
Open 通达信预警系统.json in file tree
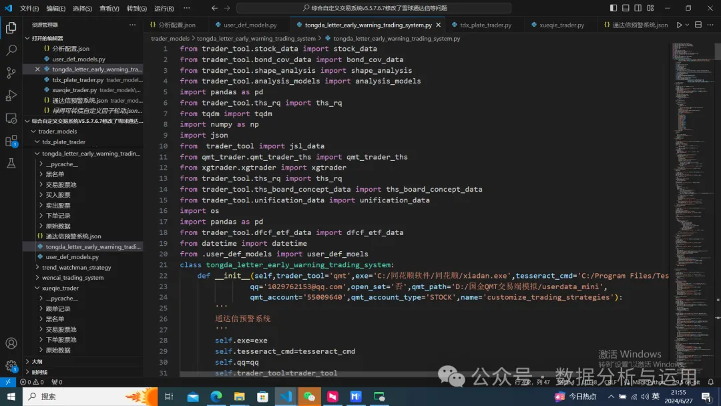(x=73, y=236)
